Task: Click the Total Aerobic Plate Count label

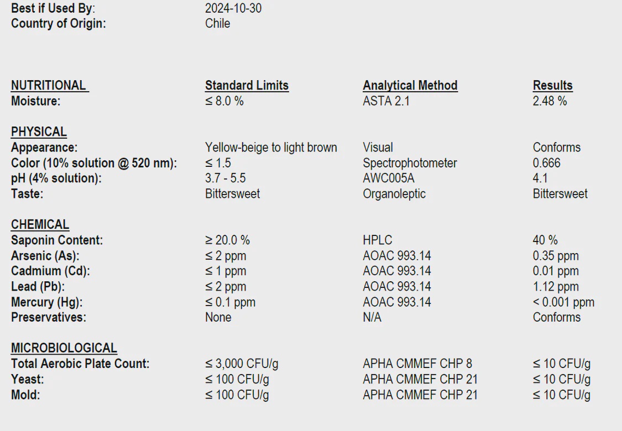Action: tap(80, 364)
